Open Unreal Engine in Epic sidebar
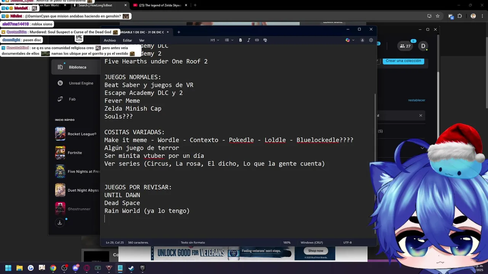Screen dimensions: 488x274 (x=75, y=83)
